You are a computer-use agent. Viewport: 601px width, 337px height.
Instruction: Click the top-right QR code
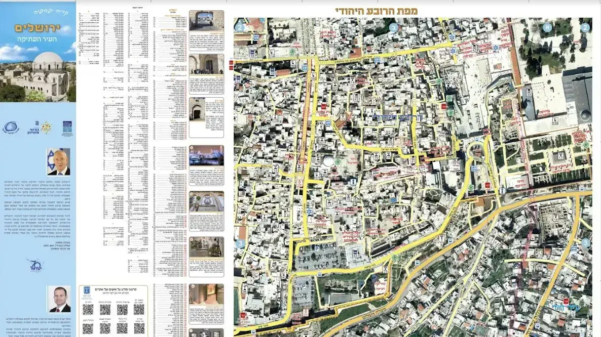pyautogui.click(x=139, y=309)
